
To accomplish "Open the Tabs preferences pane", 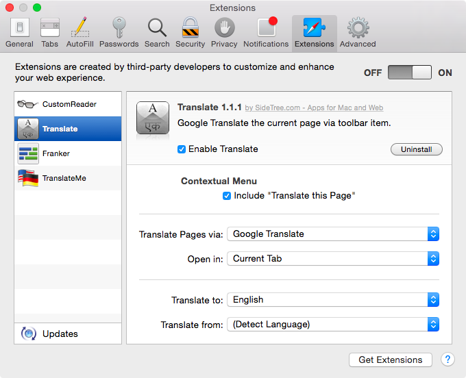I will click(x=49, y=33).
